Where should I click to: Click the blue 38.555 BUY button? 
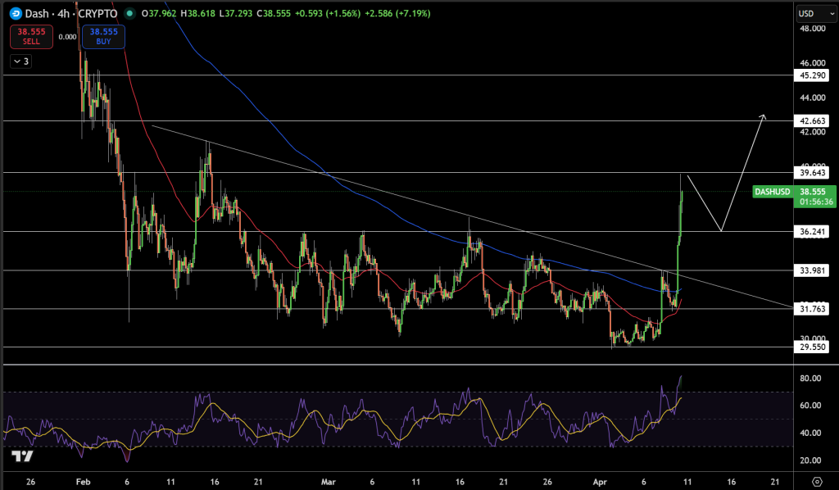coord(102,36)
